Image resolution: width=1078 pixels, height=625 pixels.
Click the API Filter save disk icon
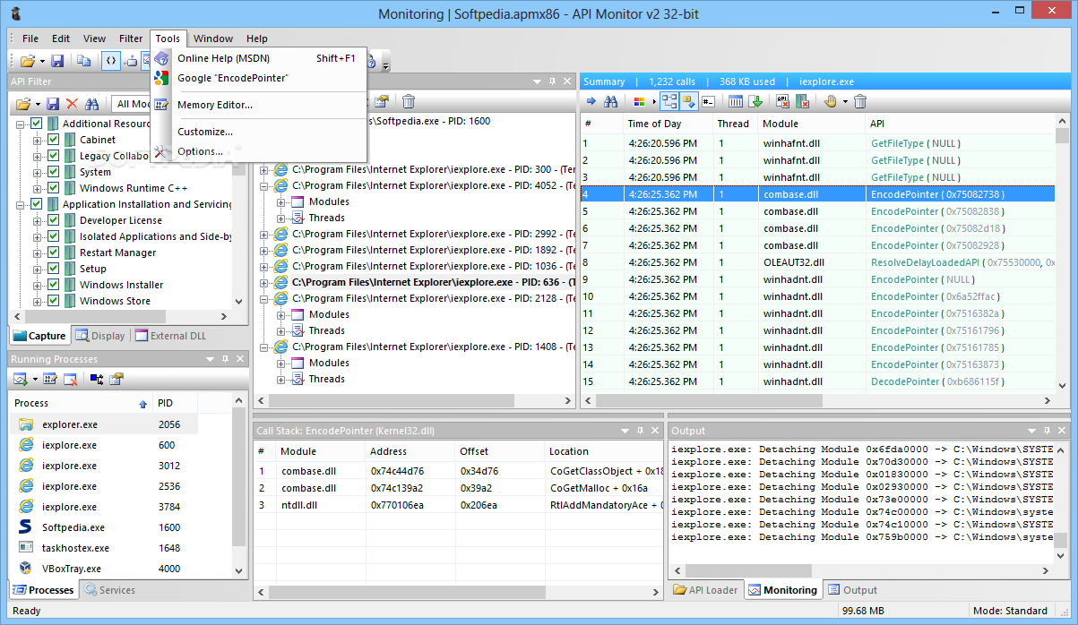click(53, 104)
